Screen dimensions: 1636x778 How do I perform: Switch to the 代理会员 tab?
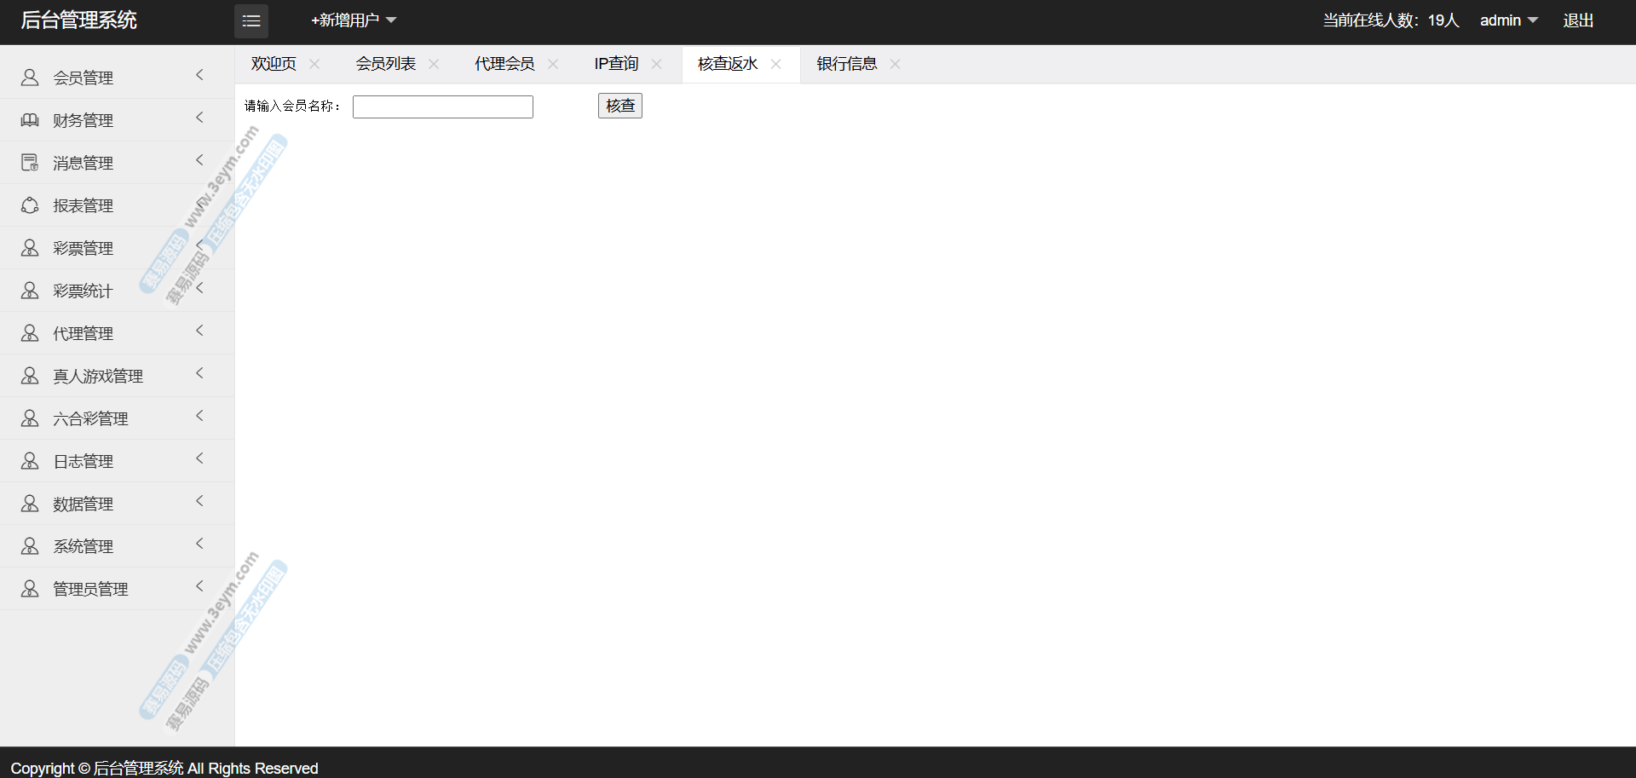504,64
